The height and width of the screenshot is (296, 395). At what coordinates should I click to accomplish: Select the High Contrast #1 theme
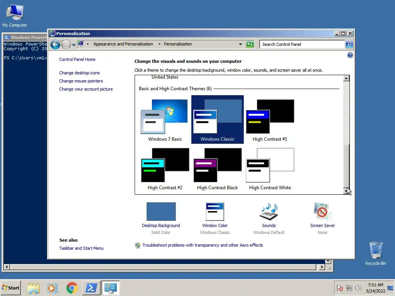coord(270,120)
